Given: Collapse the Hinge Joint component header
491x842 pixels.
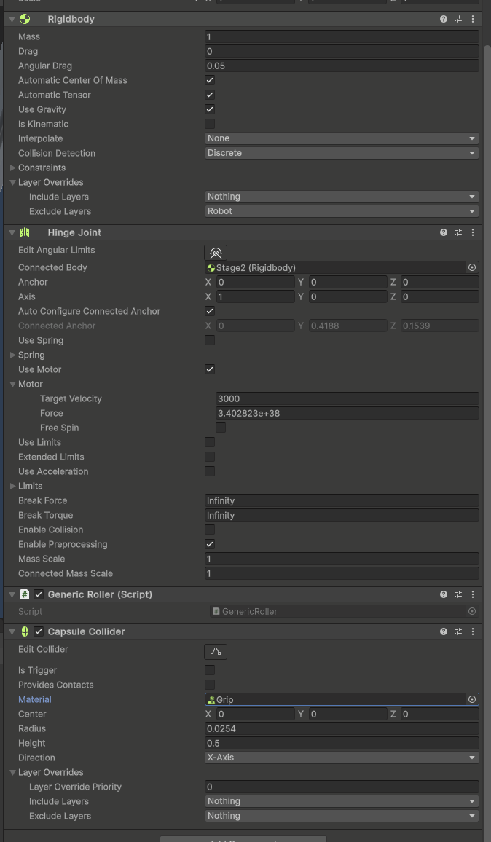Looking at the screenshot, I should tap(12, 232).
